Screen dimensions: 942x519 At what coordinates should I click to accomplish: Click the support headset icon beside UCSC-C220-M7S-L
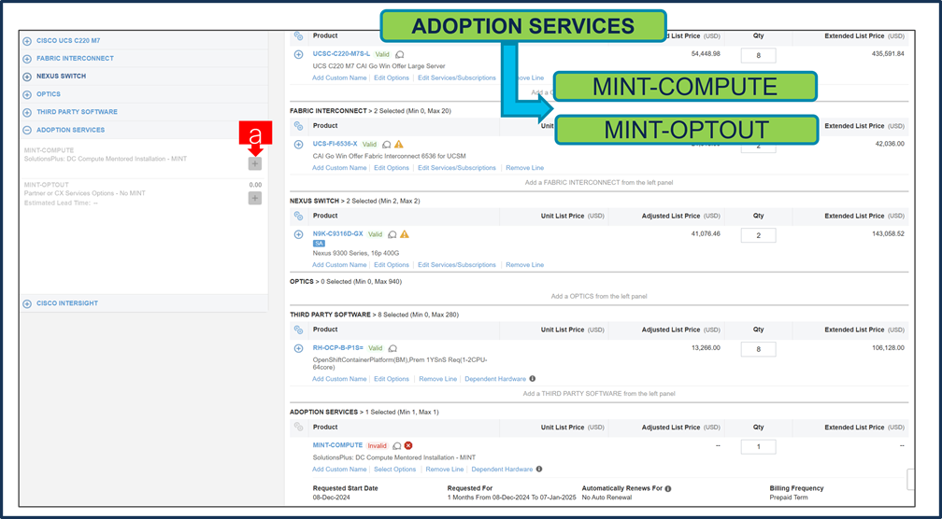(x=400, y=54)
